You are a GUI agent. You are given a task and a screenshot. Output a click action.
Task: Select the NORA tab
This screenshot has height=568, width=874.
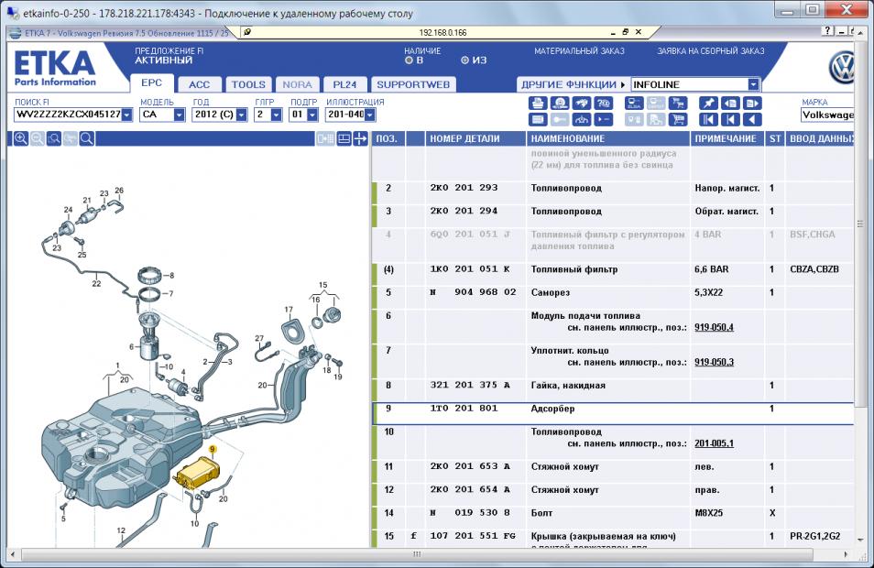tap(297, 84)
